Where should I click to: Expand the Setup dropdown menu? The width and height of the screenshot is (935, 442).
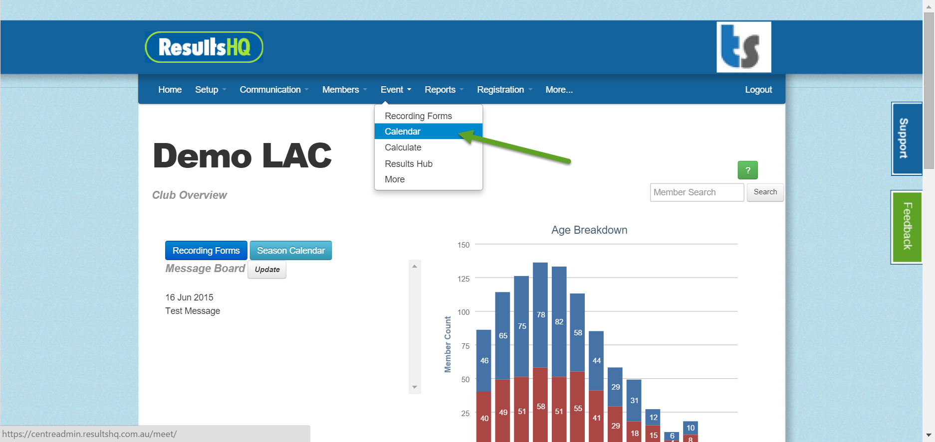pyautogui.click(x=211, y=90)
